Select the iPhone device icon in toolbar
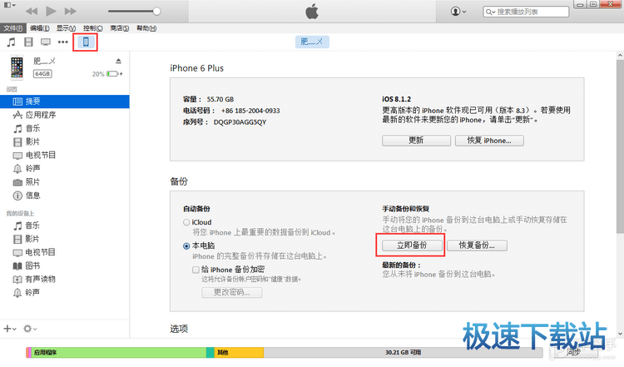This screenshot has height=367, width=624. [x=86, y=42]
